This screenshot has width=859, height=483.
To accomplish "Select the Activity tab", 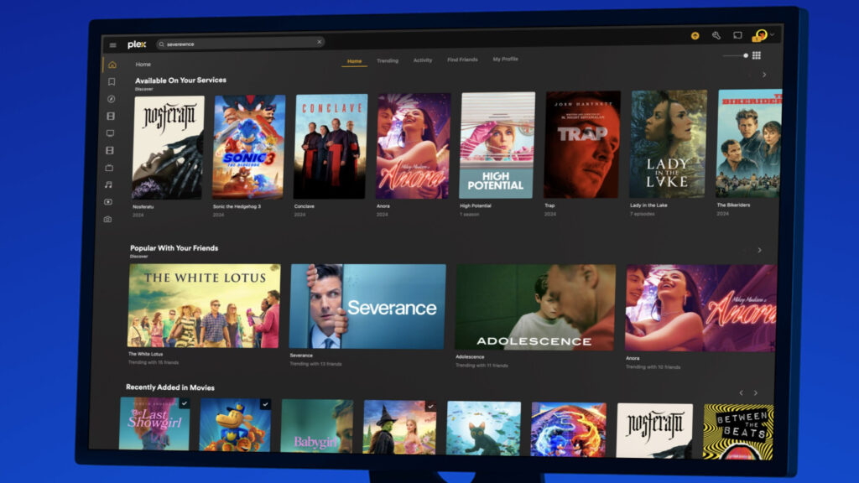I will click(423, 60).
